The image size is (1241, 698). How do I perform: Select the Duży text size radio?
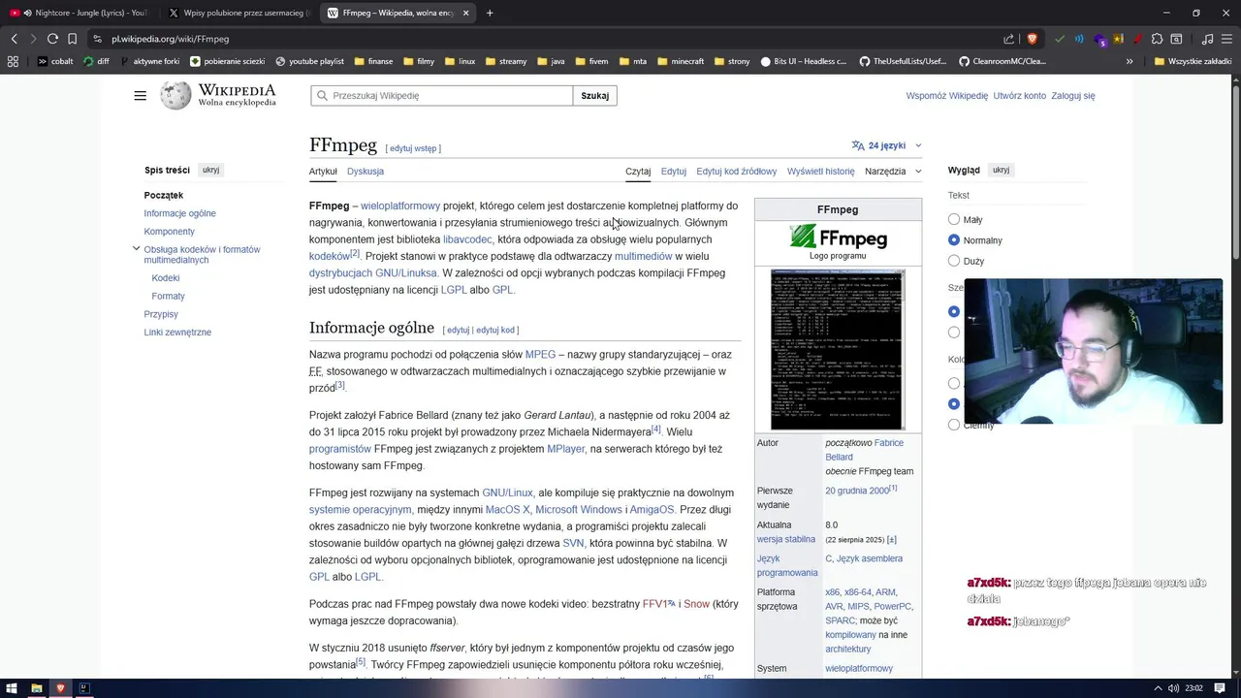tap(954, 261)
